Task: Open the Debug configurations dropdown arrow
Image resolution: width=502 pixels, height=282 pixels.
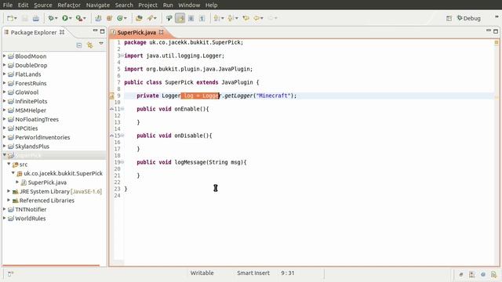Action: pos(56,18)
